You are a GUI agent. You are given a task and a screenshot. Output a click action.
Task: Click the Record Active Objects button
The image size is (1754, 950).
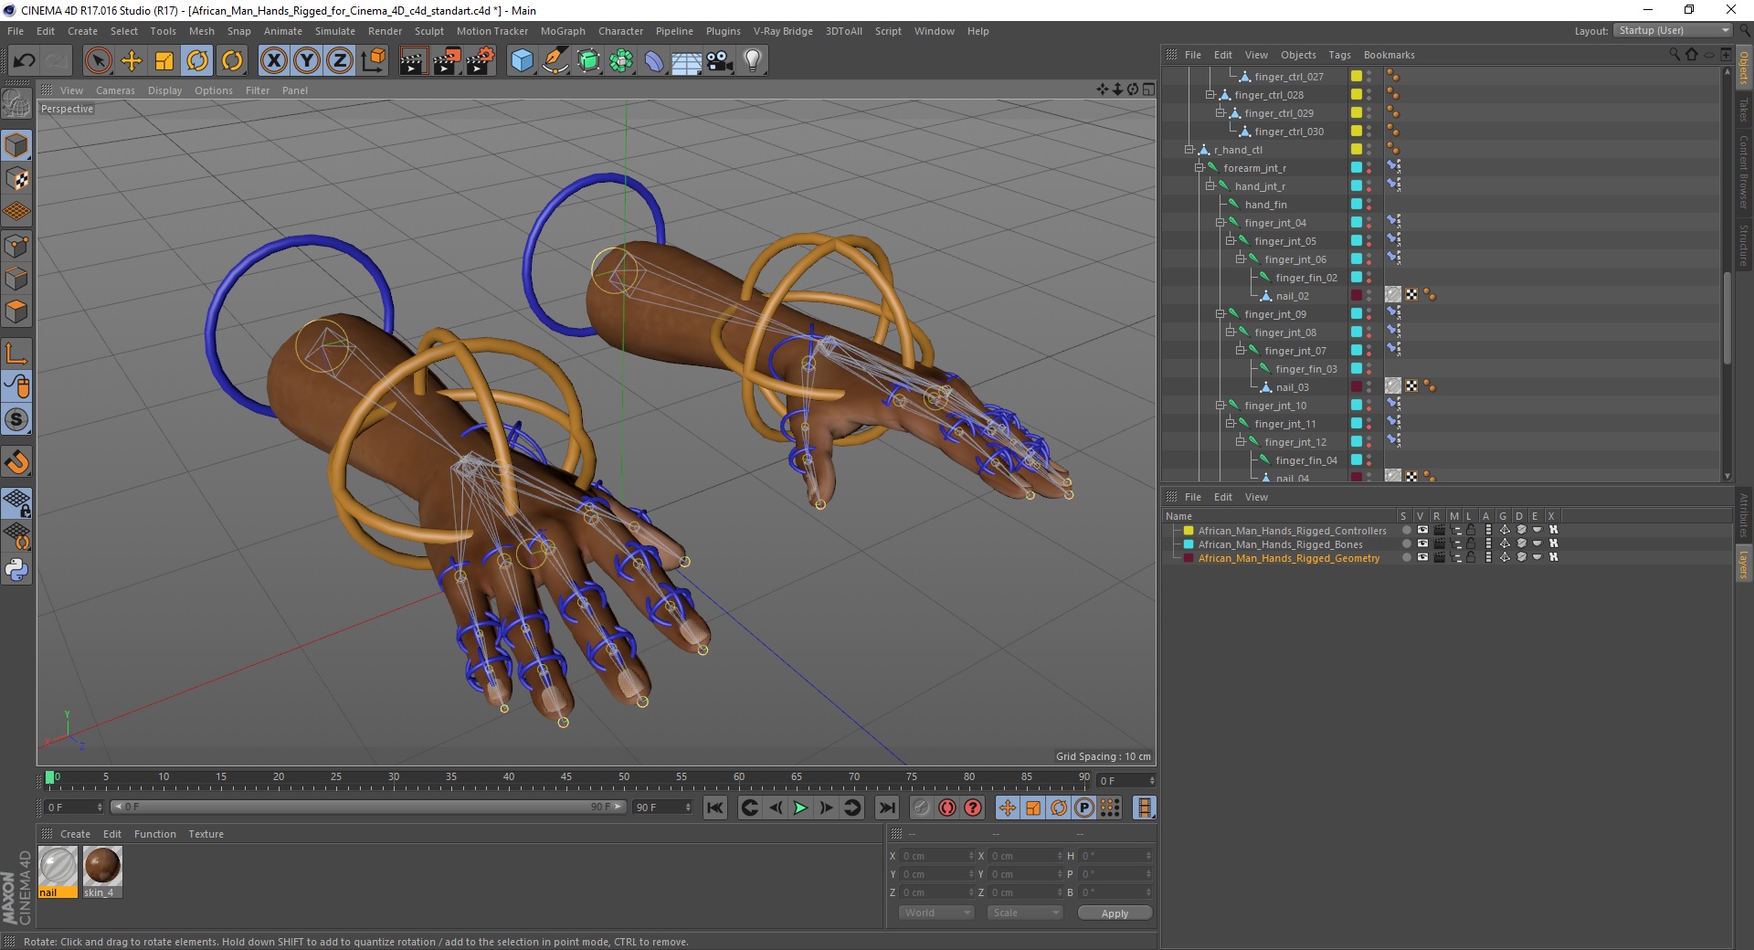922,807
